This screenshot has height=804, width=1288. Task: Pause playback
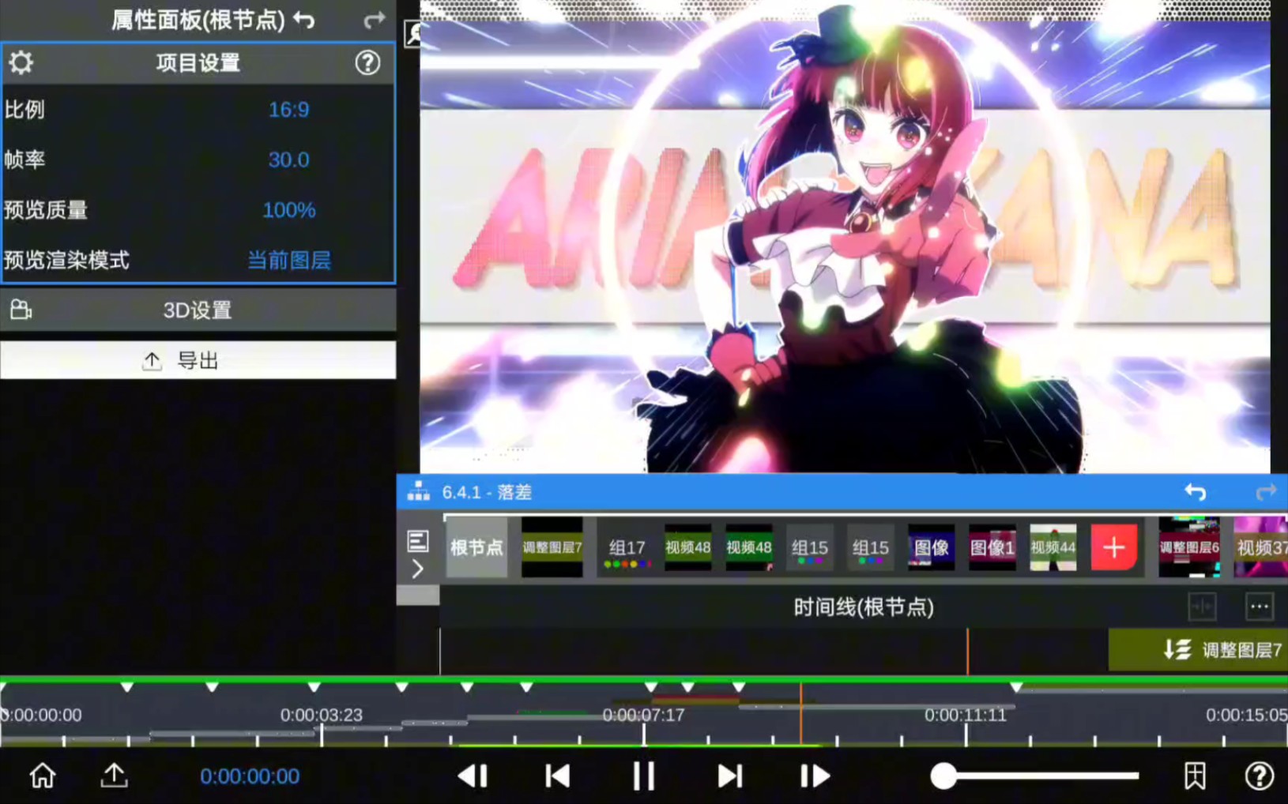644,776
